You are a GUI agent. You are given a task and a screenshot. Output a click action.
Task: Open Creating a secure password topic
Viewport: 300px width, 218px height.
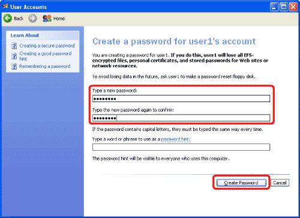(47, 46)
